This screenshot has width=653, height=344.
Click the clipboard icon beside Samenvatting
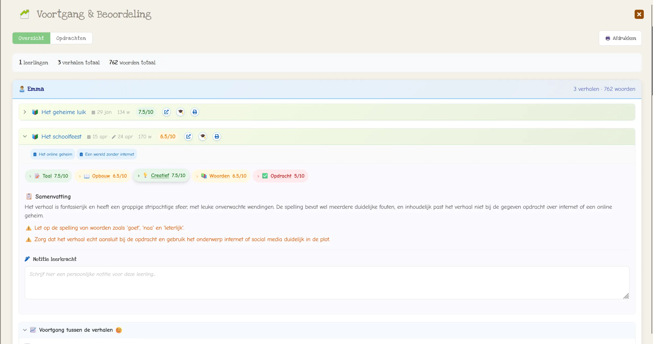29,196
